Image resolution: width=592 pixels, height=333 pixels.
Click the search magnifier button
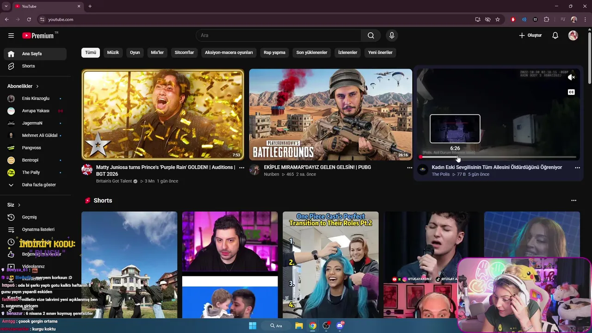click(371, 36)
